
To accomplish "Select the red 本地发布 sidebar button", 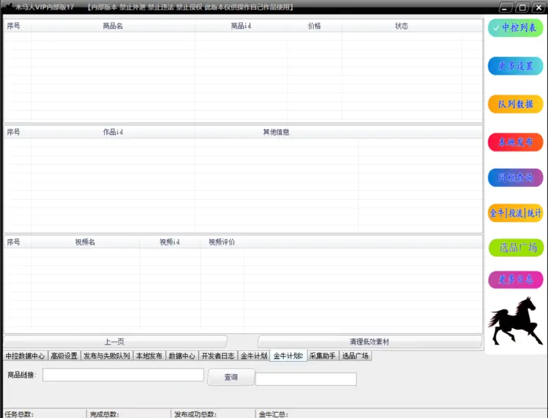I will coord(515,142).
